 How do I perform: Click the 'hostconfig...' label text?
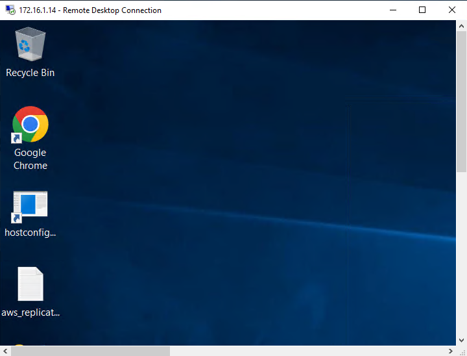pos(30,233)
